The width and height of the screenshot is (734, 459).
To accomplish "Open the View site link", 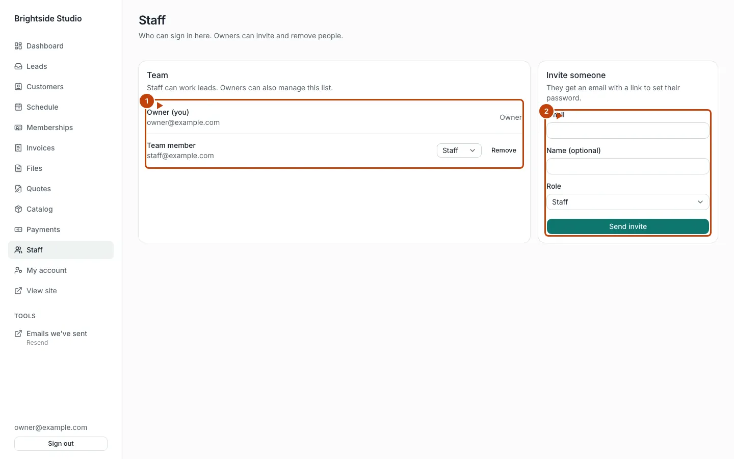I will click(61, 291).
